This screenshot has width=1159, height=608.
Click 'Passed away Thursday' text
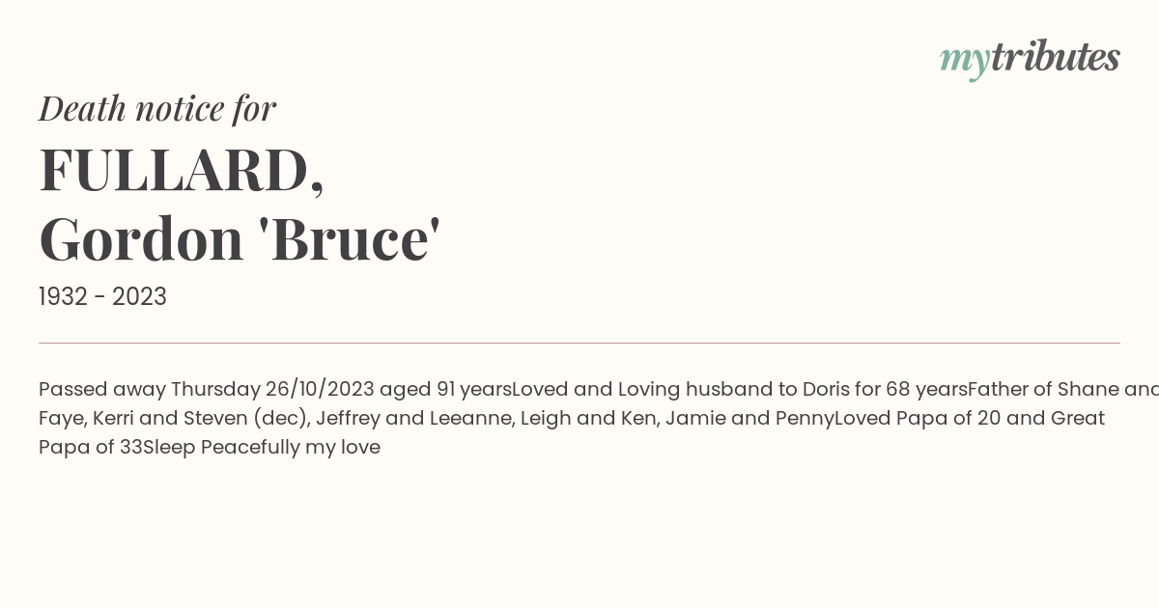[150, 390]
